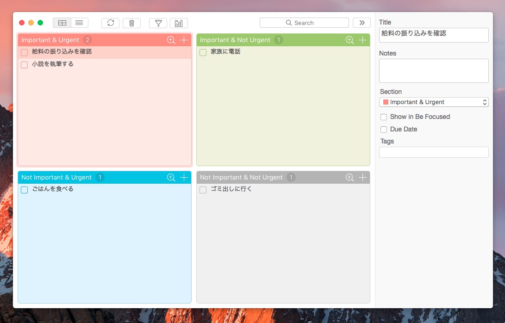Click the green fullscreen window button

pos(40,23)
